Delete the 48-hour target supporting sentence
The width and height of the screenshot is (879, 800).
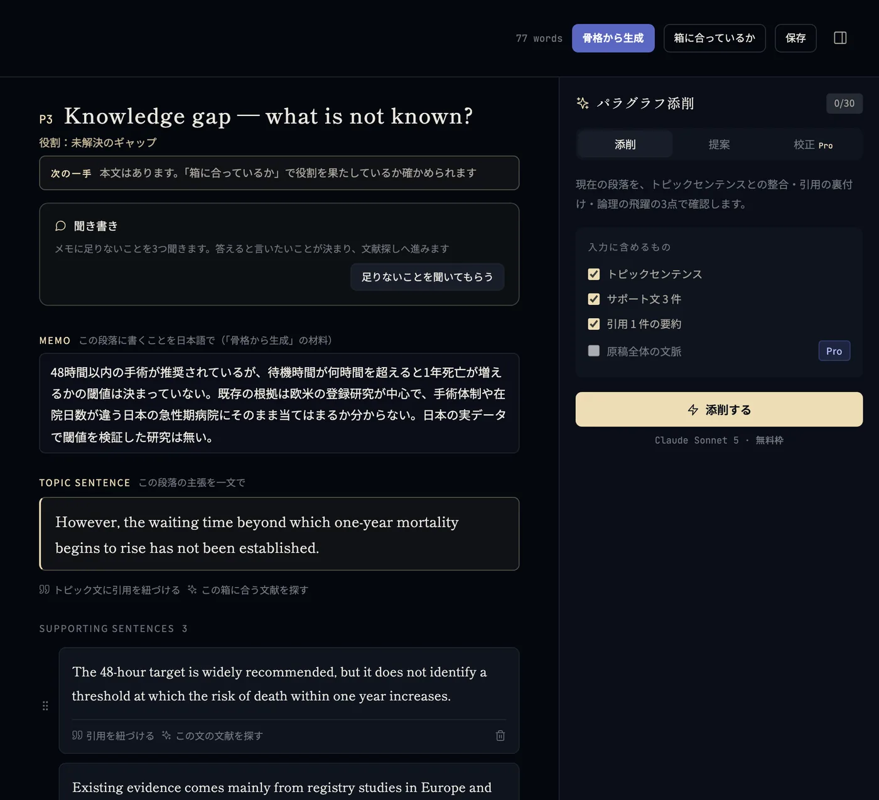click(500, 735)
